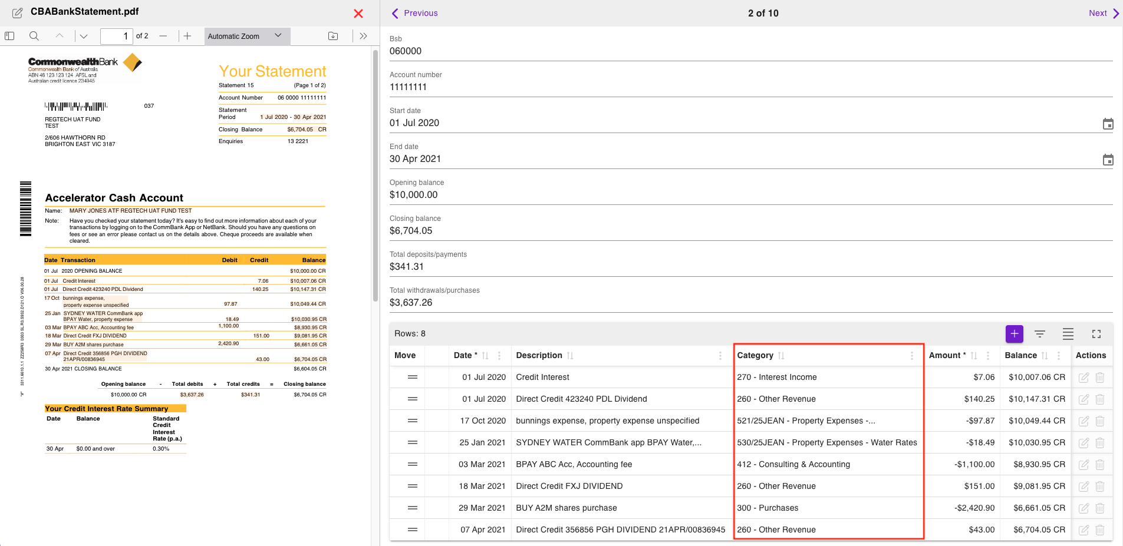This screenshot has height=546, width=1123.
Task: Delete the Credit Interest transaction row
Action: point(1100,378)
